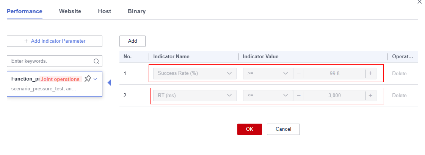Click the Add button above the table
The height and width of the screenshot is (155, 425).
coord(133,41)
